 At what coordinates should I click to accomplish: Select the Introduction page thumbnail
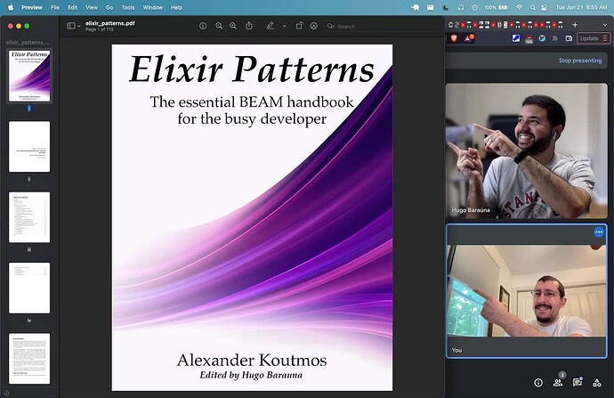[29, 359]
